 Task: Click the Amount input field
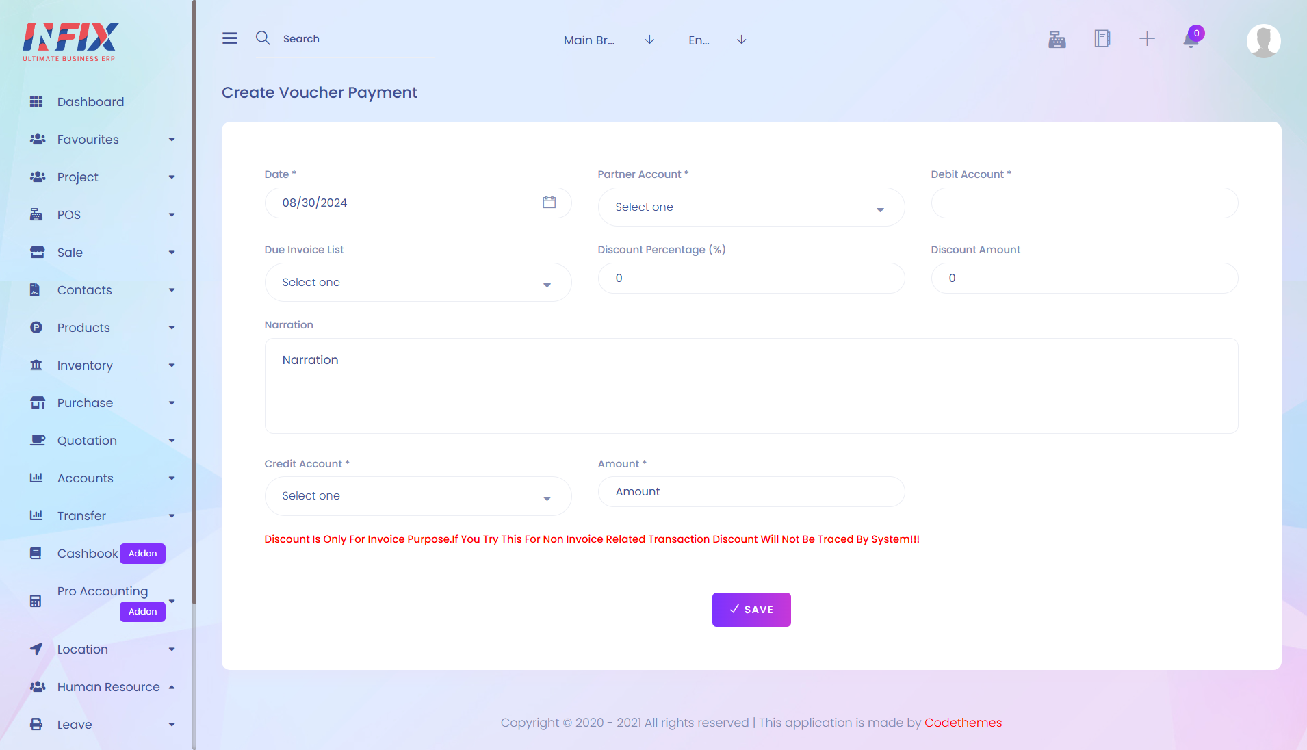(751, 492)
